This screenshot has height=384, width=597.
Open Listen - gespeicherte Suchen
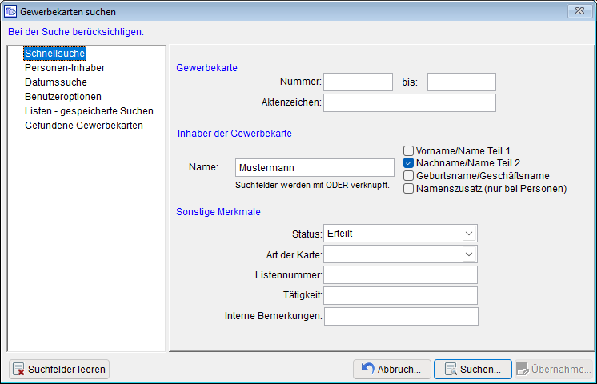coord(88,111)
